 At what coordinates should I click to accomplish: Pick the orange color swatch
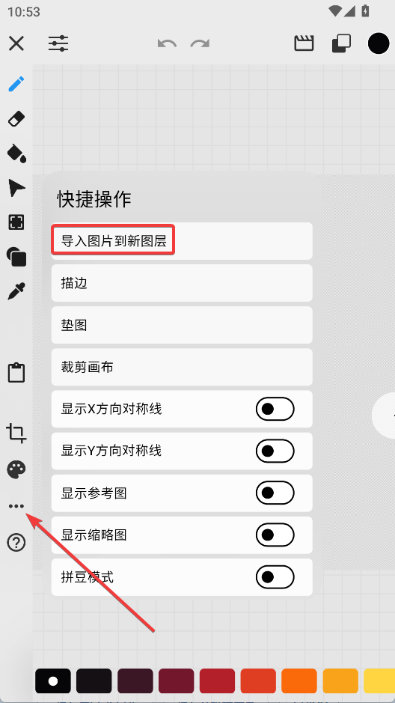coord(299,681)
